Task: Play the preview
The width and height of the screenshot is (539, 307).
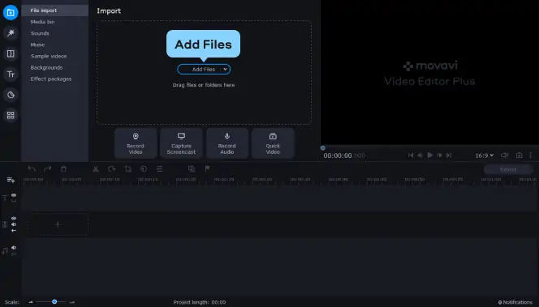Action: [x=429, y=156]
